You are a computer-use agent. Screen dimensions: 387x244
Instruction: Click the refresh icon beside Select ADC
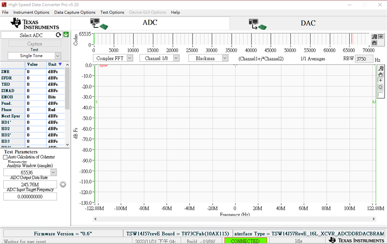59,35
